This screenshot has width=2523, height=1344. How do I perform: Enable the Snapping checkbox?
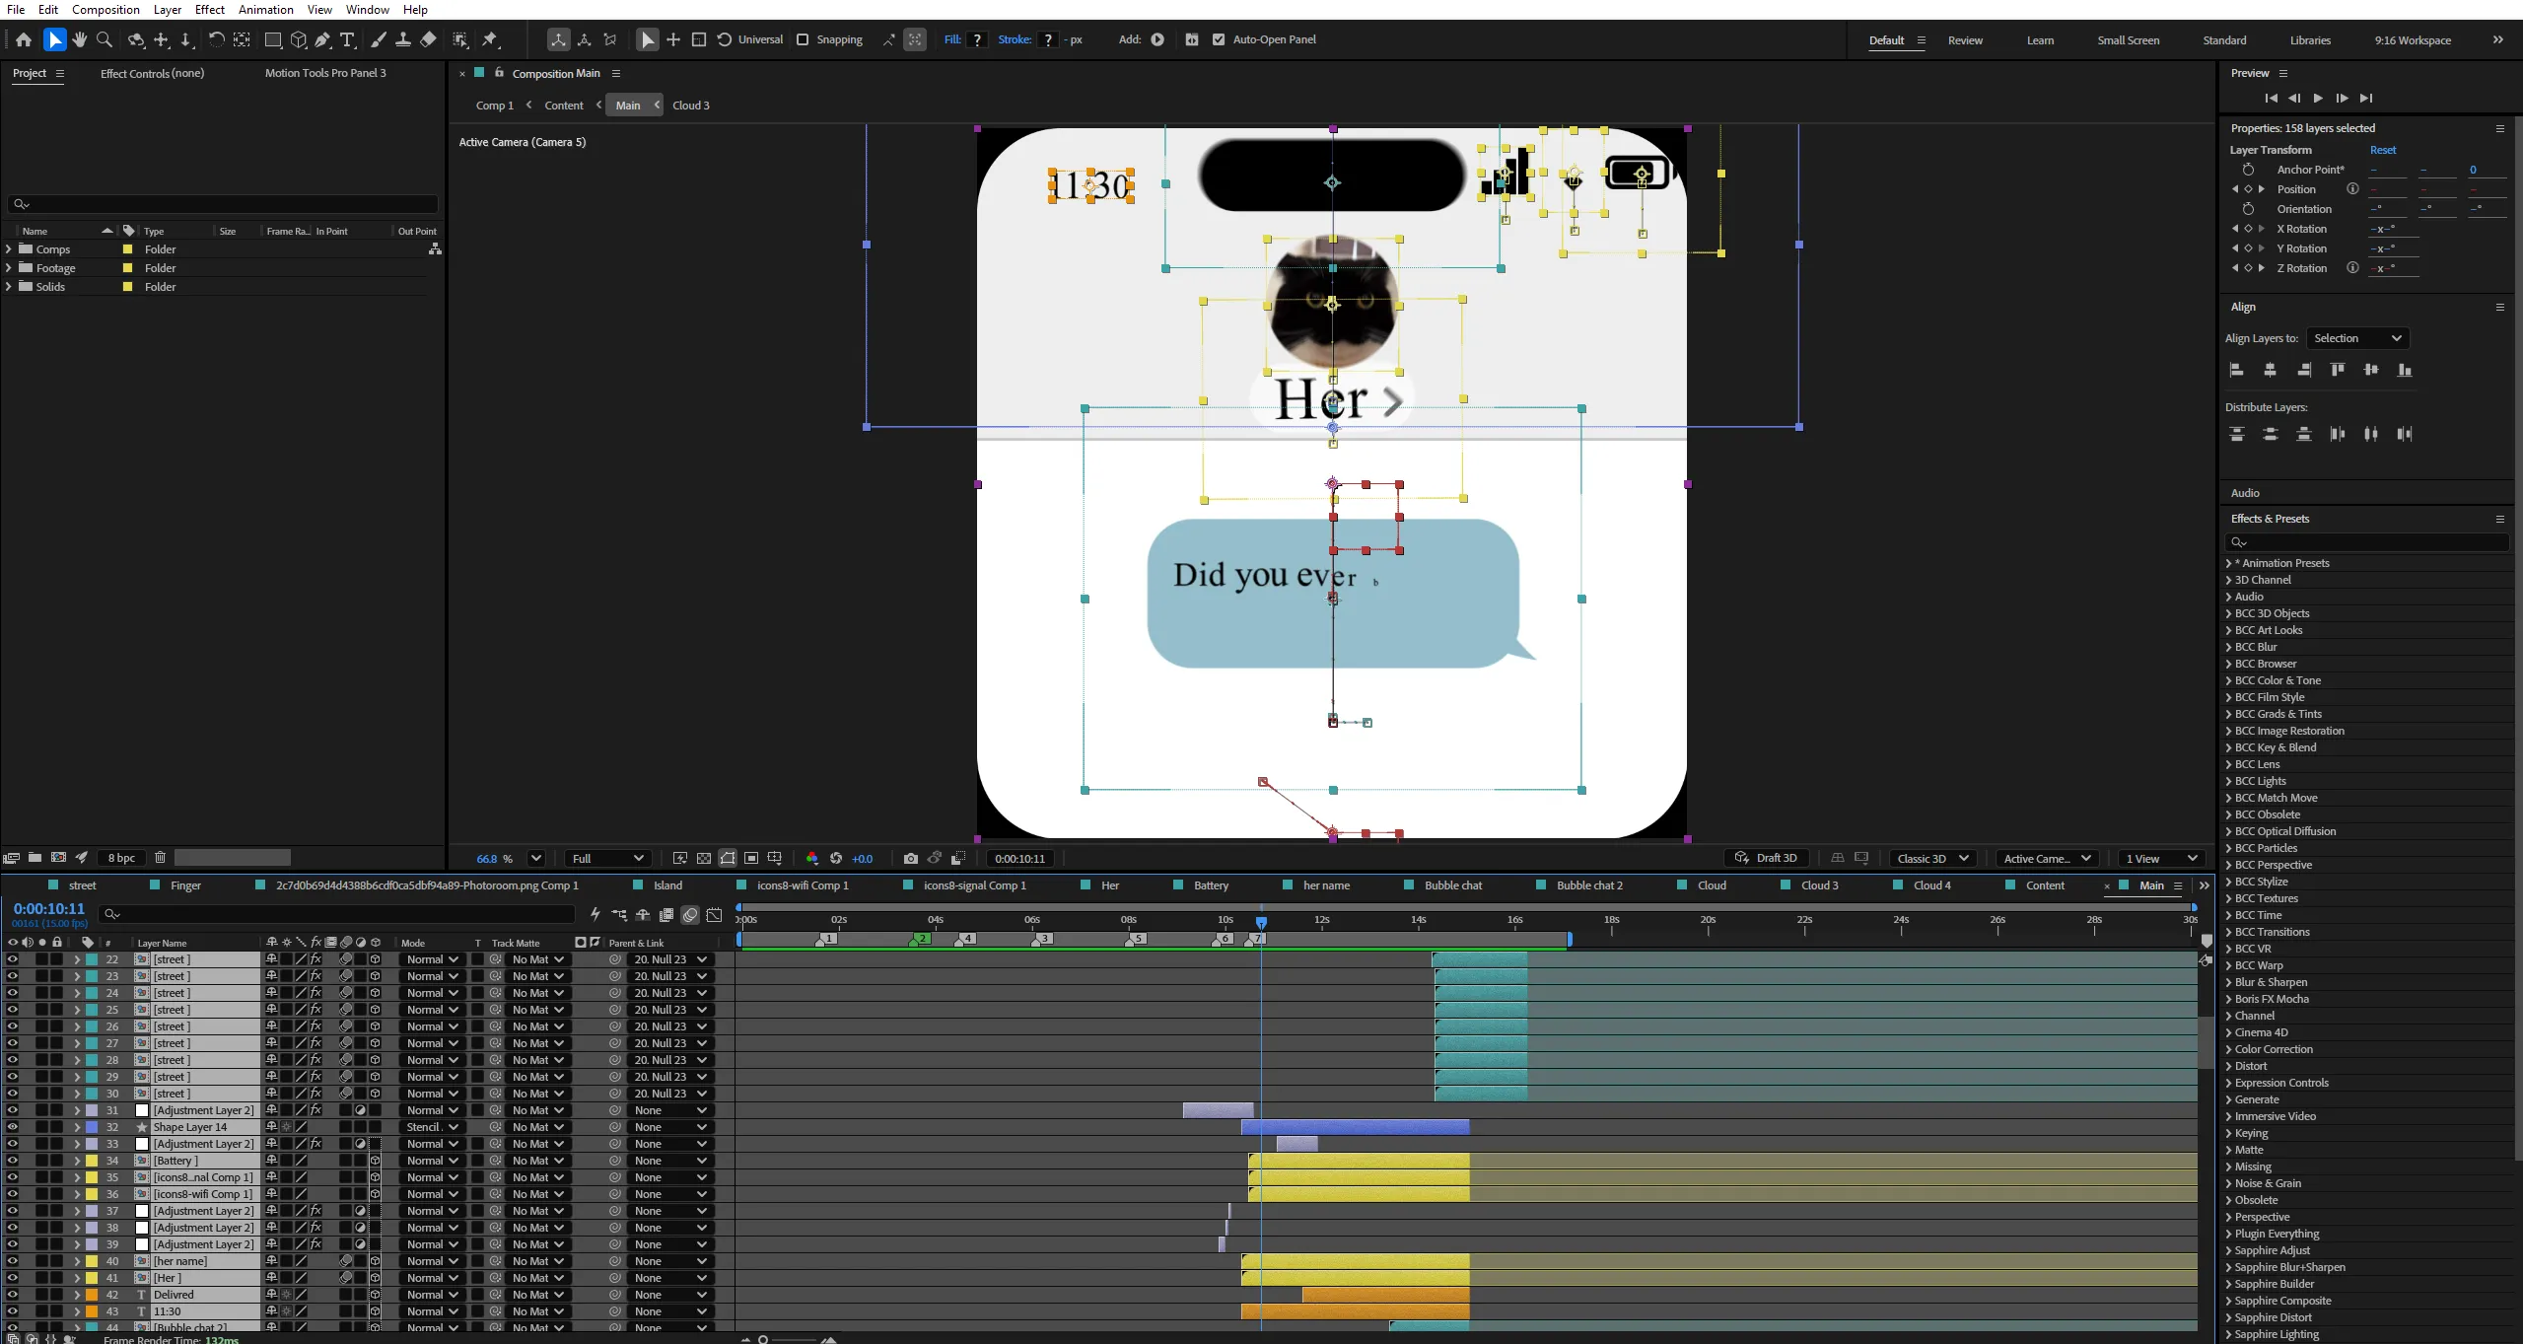tap(803, 39)
